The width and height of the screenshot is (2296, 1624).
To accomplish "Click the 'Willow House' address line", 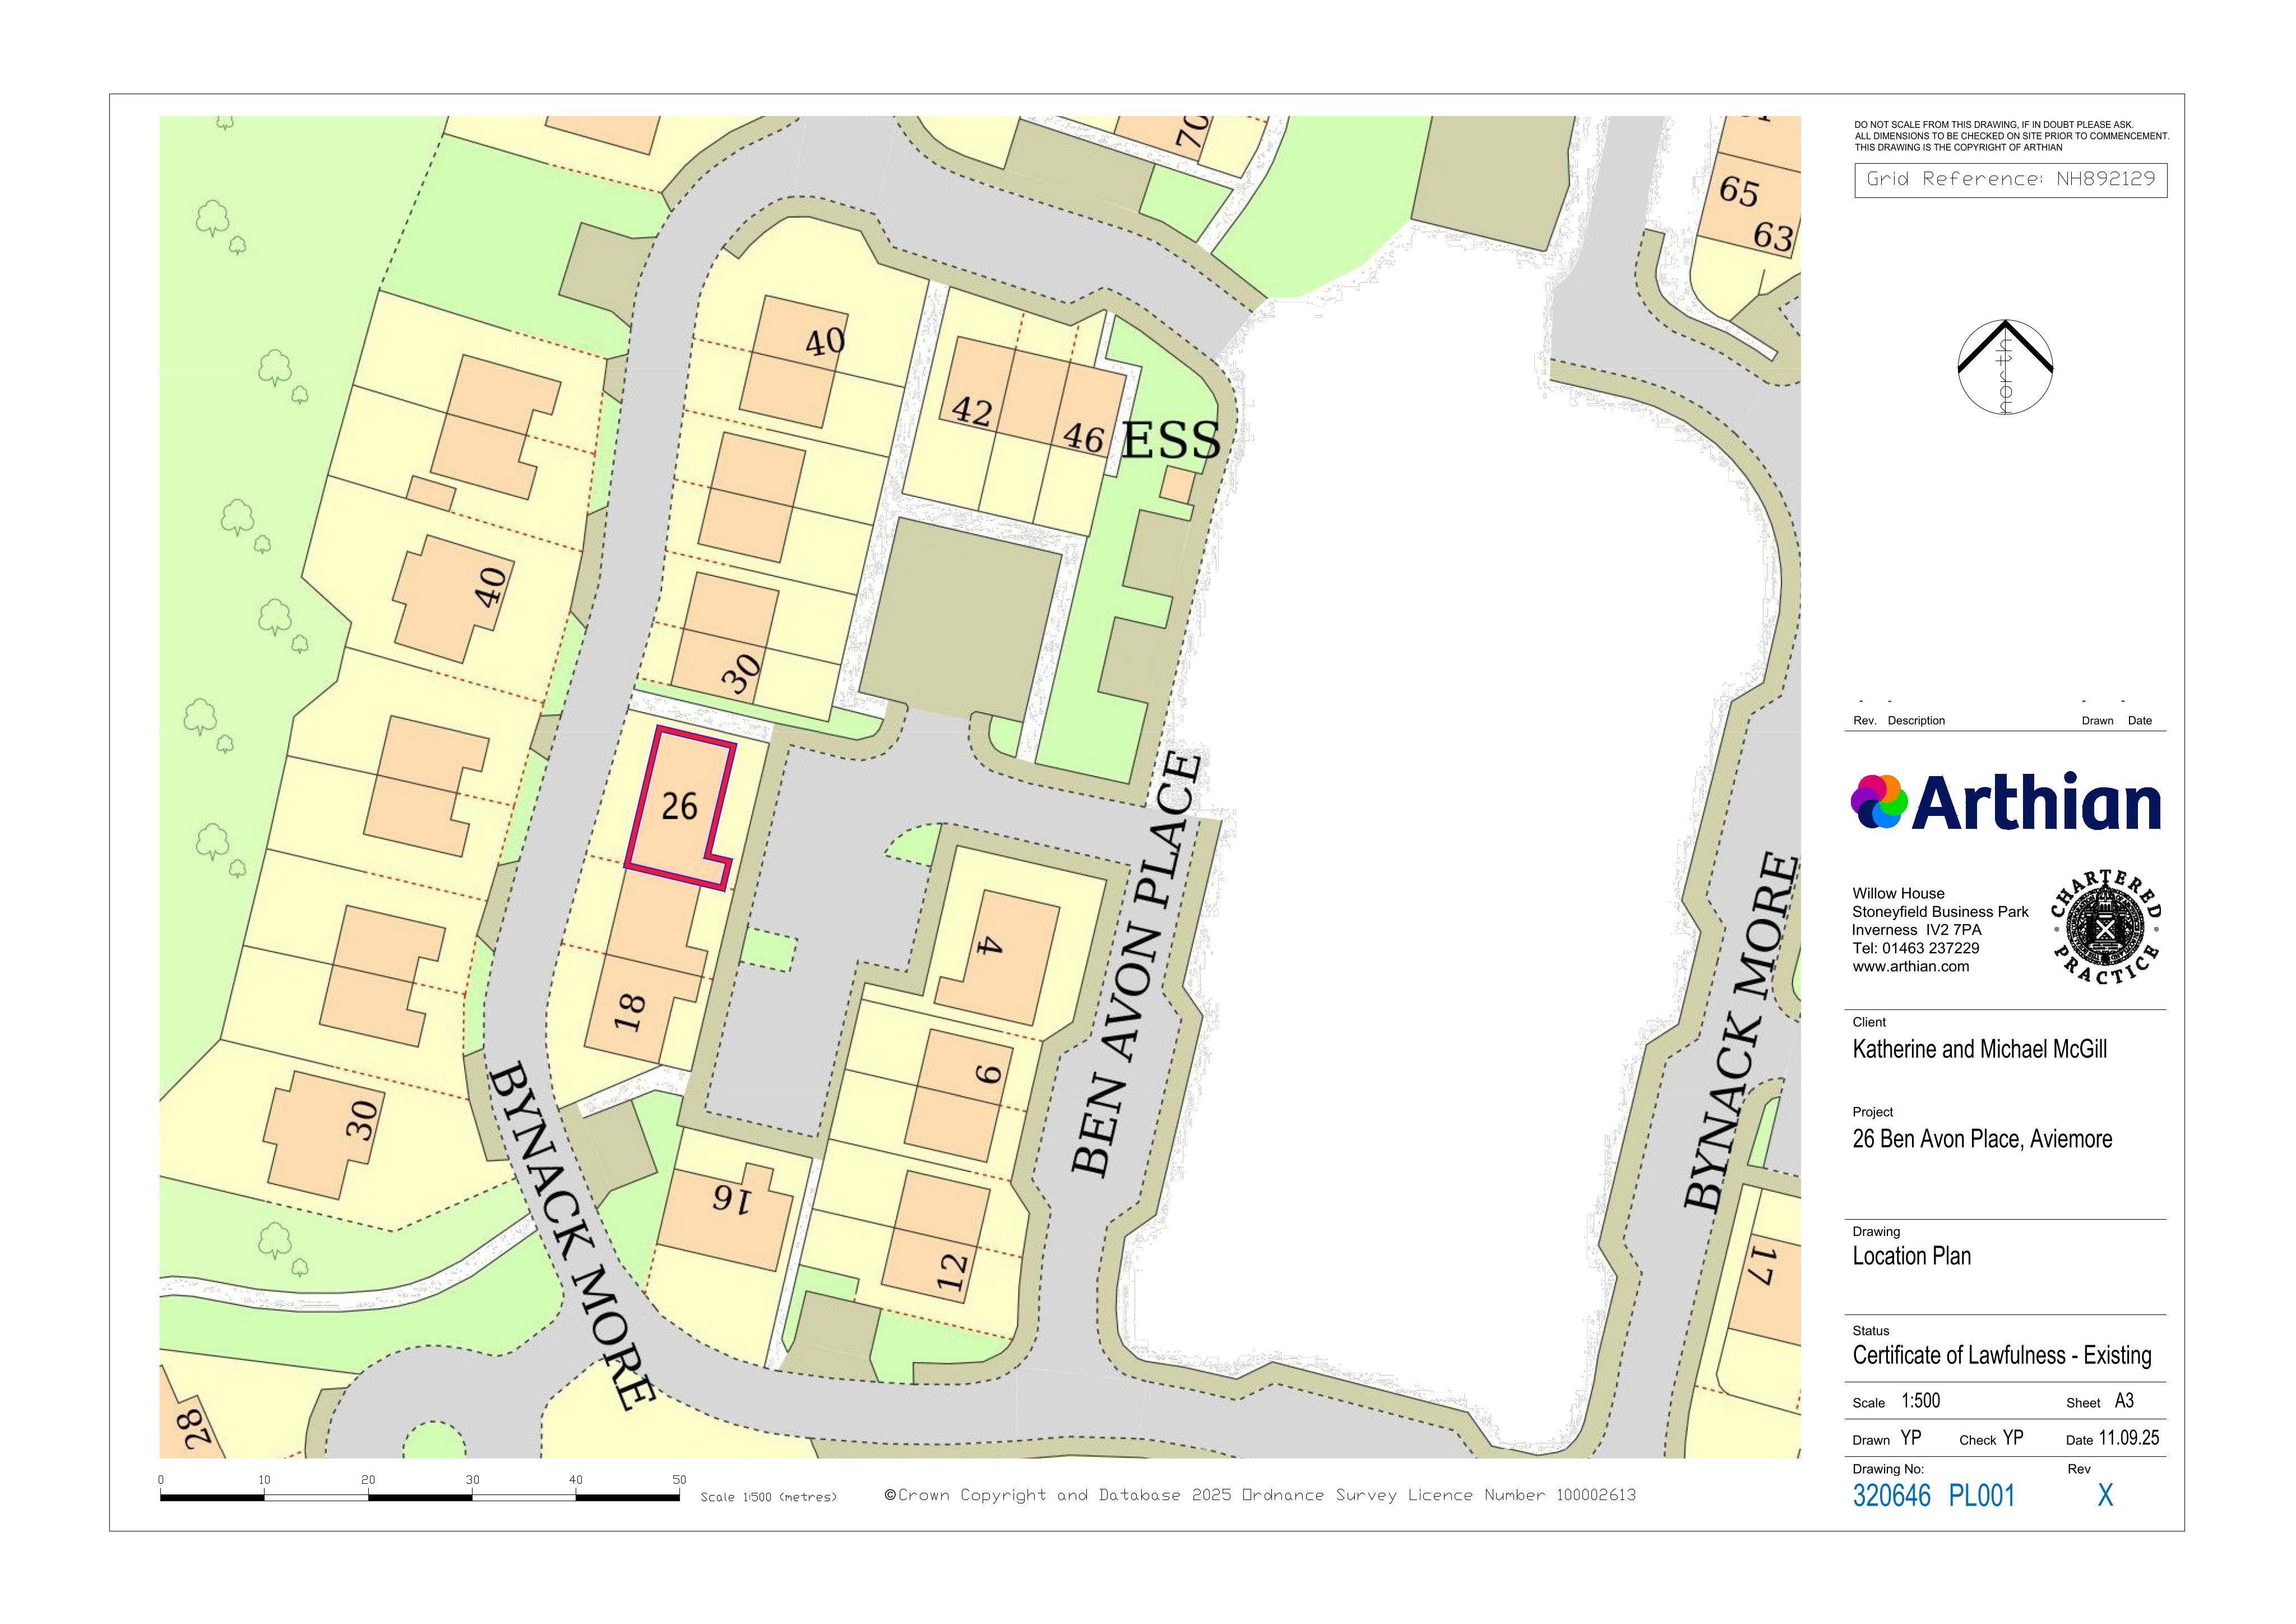I will pos(1898,893).
